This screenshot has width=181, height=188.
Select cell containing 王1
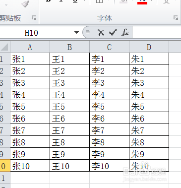[69, 59]
